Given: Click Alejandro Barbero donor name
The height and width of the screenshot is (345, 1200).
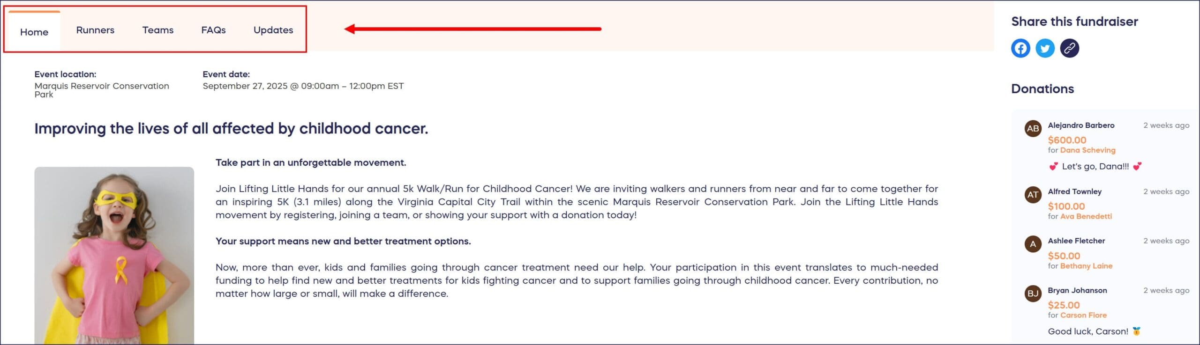Looking at the screenshot, I should 1081,125.
